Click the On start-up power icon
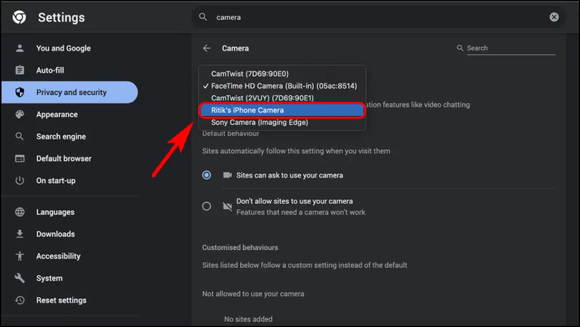 tap(20, 180)
